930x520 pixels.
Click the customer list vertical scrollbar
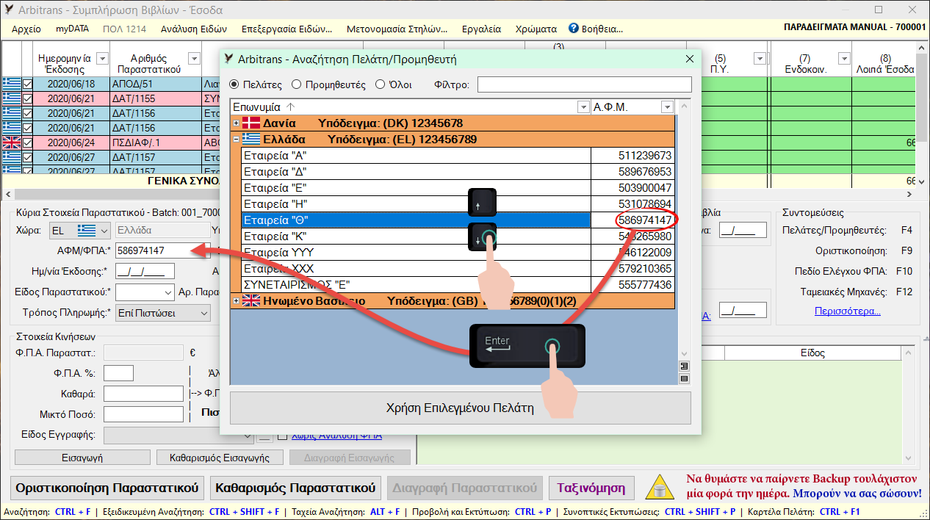[685, 231]
